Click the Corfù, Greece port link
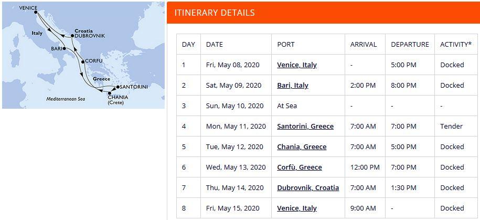The width and height of the screenshot is (480, 220). click(x=300, y=167)
